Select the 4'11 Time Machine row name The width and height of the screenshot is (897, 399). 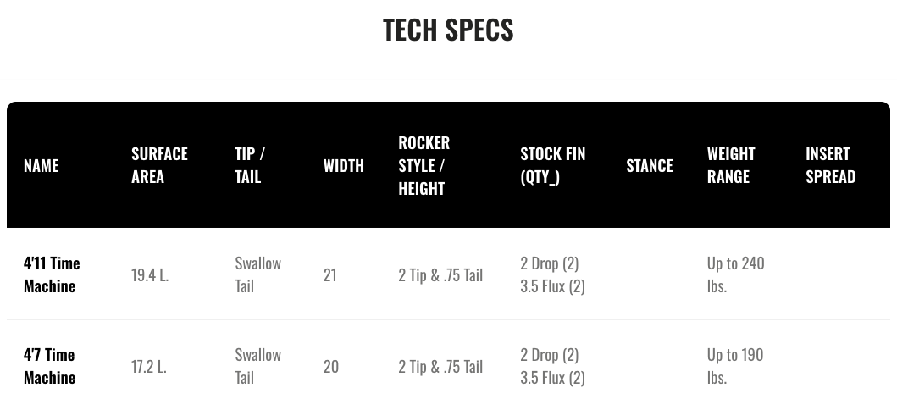pos(52,274)
